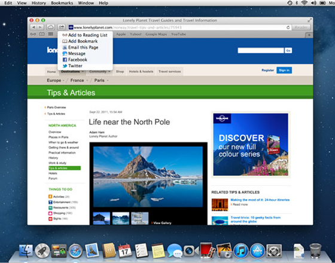Open the Reading List glasses icon in bookmarks bar
335x263 pixels.
(33, 34)
